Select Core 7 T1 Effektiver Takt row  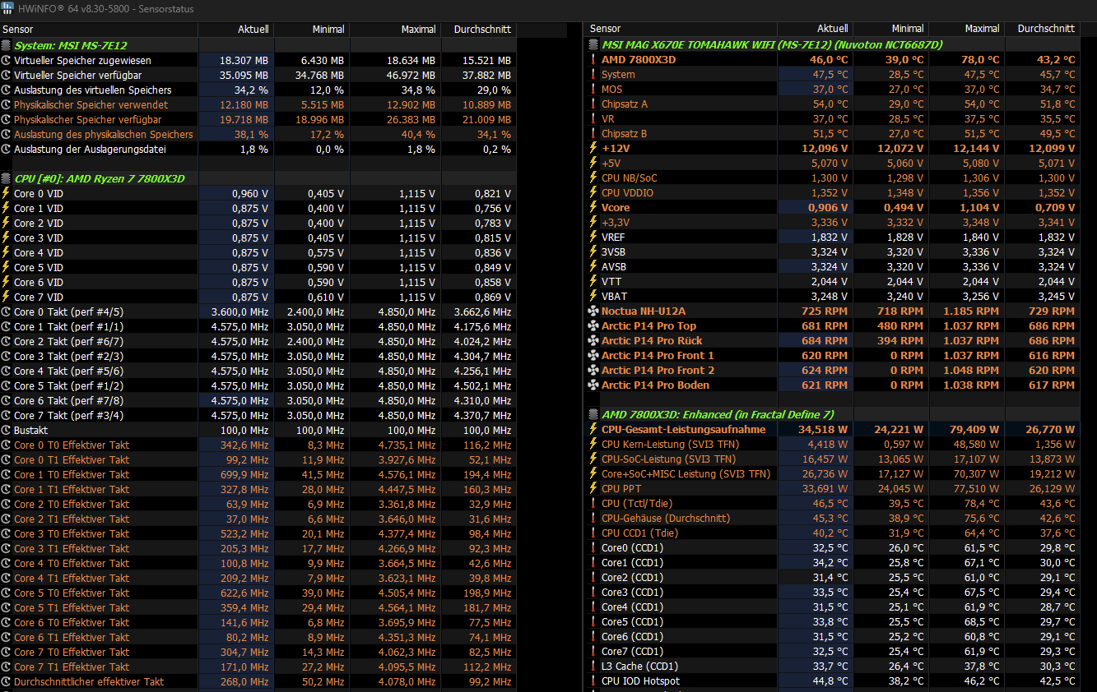click(258, 667)
